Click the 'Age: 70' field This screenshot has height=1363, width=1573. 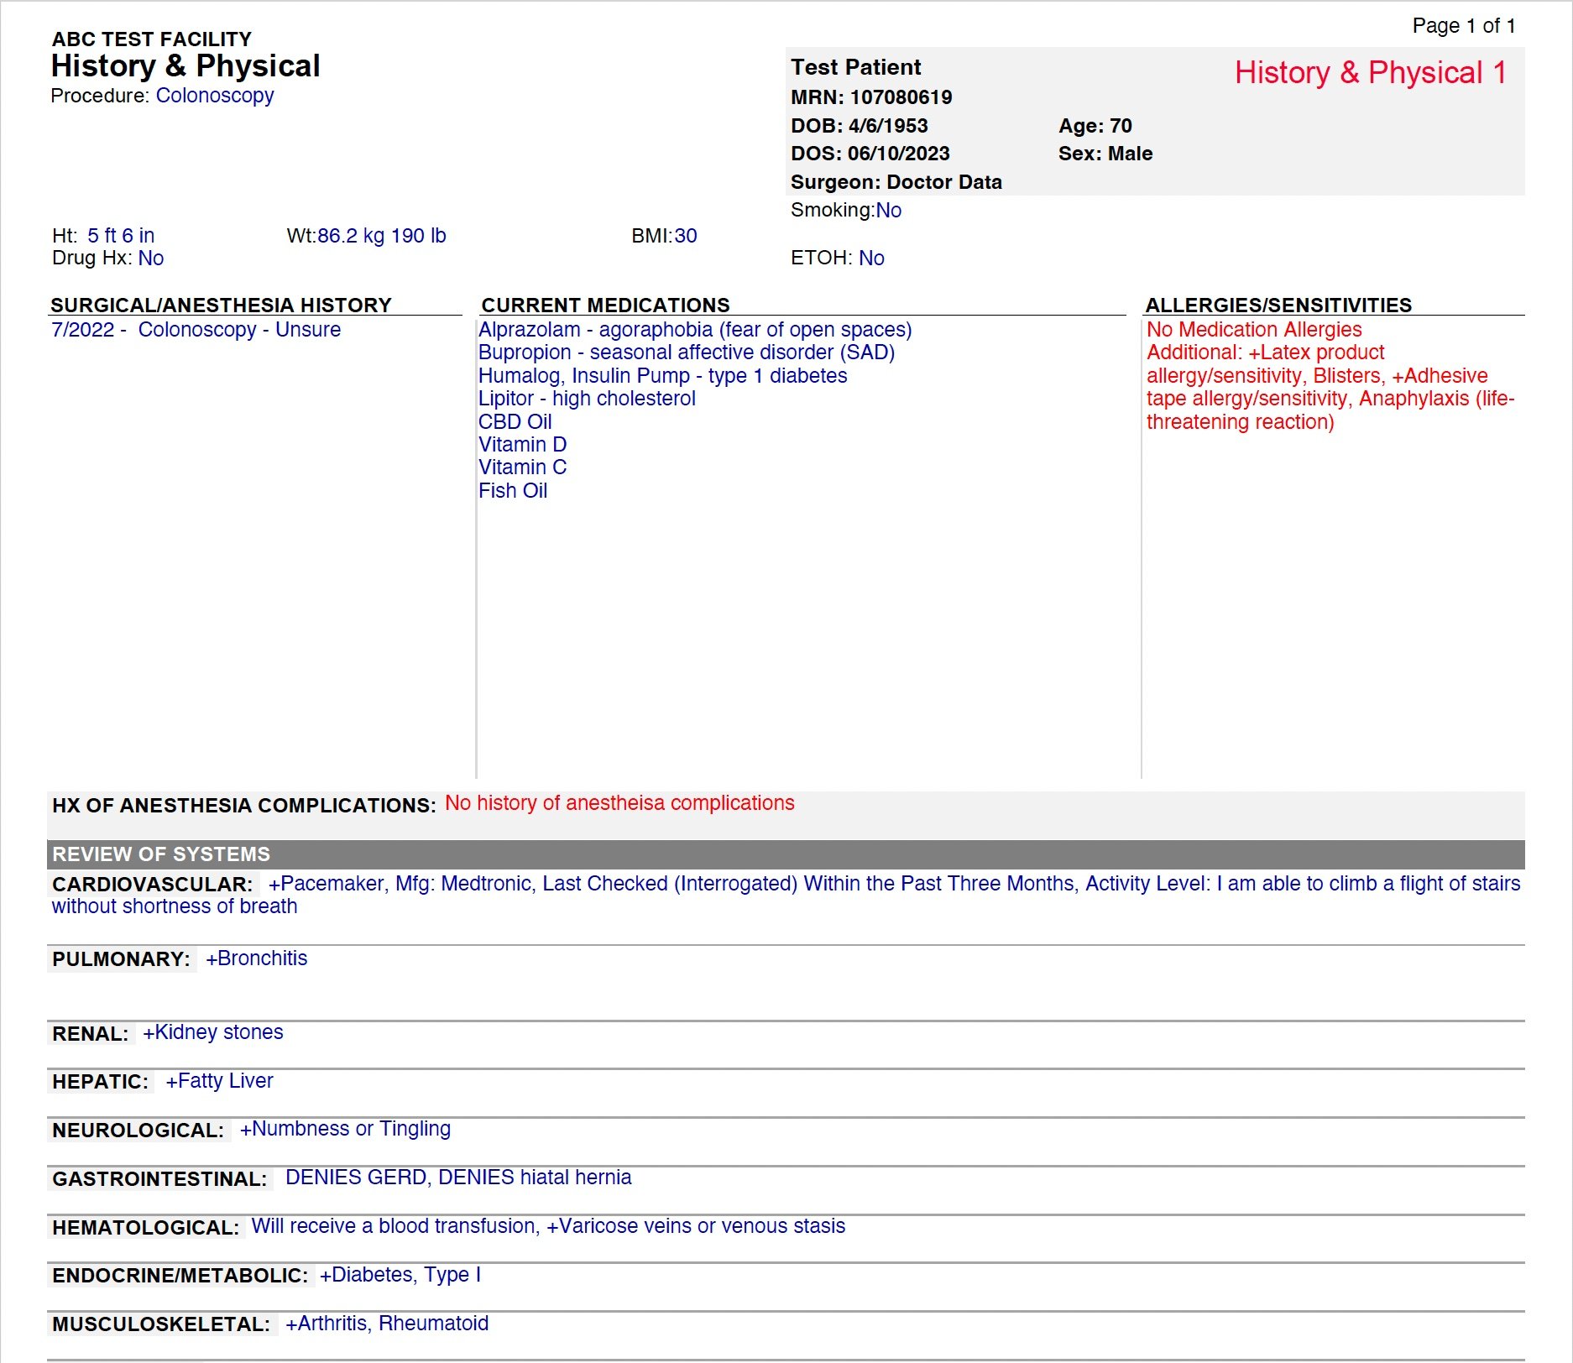[x=1095, y=126]
